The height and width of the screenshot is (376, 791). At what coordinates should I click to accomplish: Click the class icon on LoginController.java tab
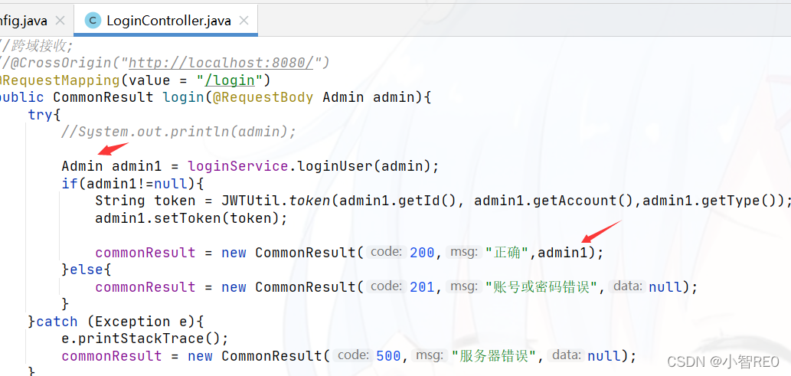click(x=93, y=21)
